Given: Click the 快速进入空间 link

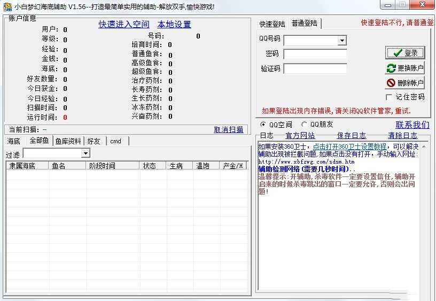Looking at the screenshot, I should pyautogui.click(x=124, y=24).
